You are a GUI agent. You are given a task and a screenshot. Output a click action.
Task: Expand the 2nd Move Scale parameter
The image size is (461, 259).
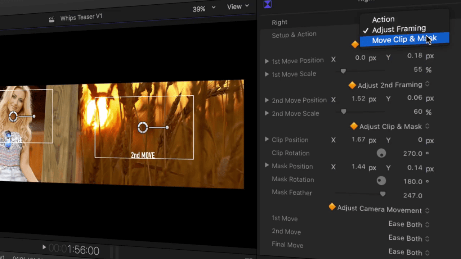pos(267,113)
